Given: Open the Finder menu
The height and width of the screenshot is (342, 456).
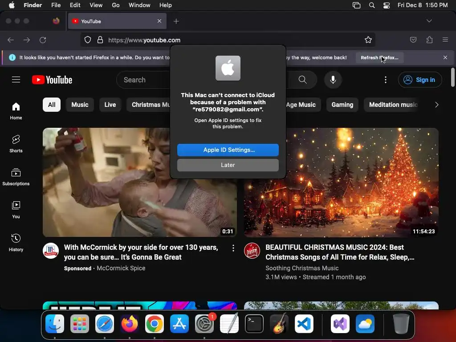Looking at the screenshot, I should 33,5.
